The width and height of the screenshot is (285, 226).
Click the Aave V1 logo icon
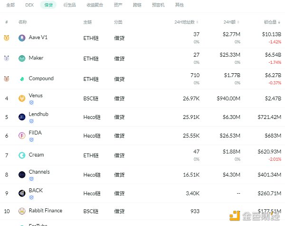[22, 38]
